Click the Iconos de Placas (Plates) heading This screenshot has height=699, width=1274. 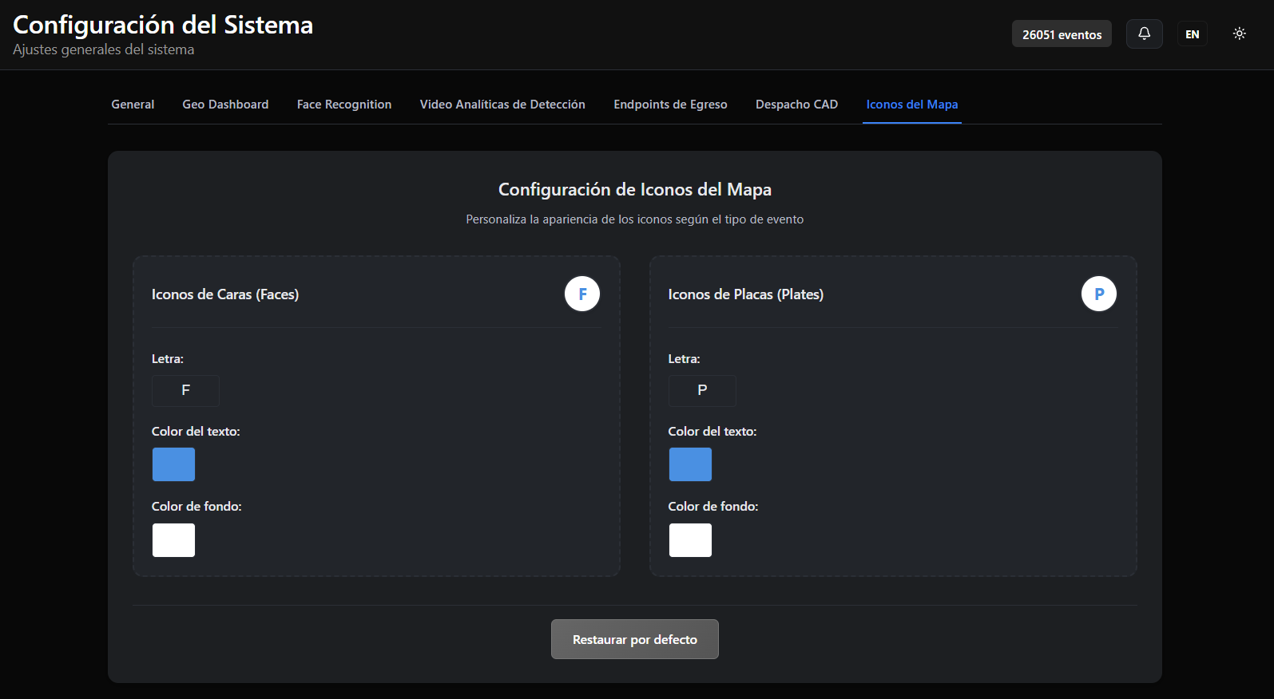(746, 294)
